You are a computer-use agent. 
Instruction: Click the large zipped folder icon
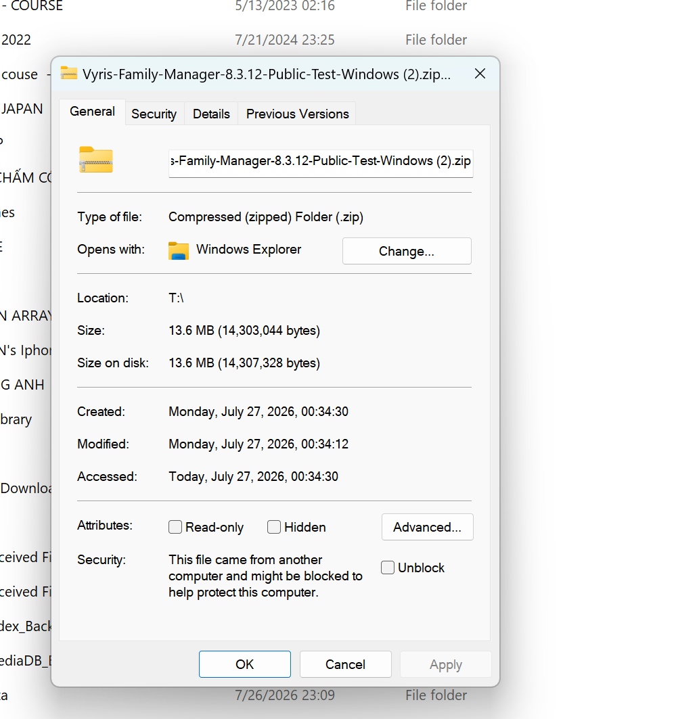pos(96,159)
